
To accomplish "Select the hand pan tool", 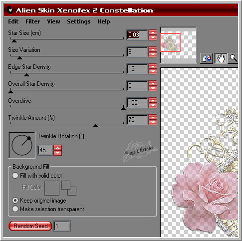I will tap(221, 58).
